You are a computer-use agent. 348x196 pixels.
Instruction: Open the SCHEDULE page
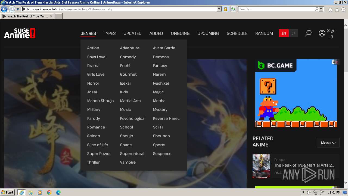[237, 33]
